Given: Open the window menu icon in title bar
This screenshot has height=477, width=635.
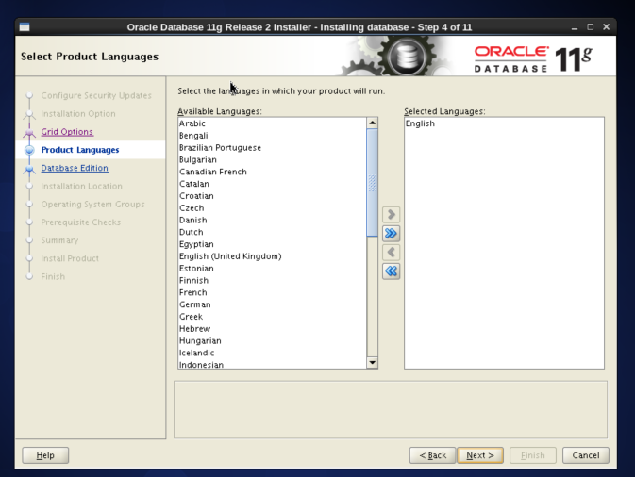Looking at the screenshot, I should coord(25,27).
